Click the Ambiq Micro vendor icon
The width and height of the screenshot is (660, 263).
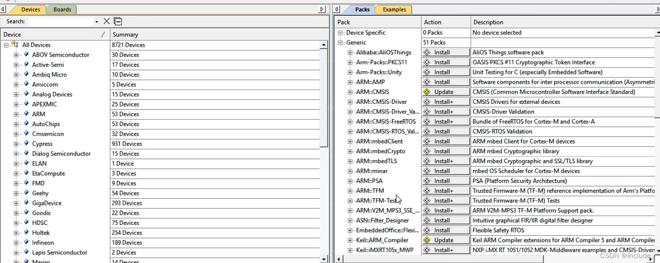pyautogui.click(x=26, y=74)
